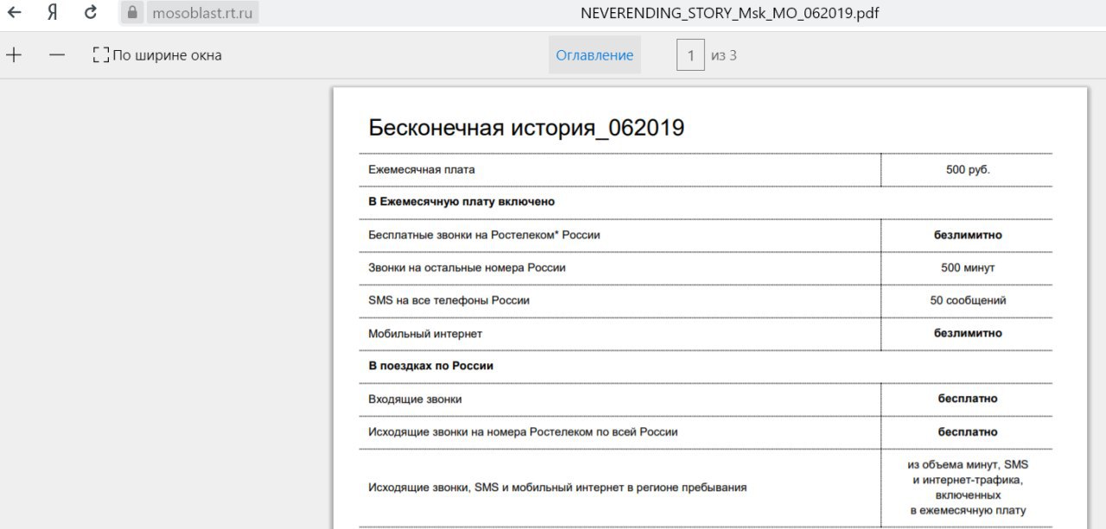Reload the page with the refresh icon

coord(91,13)
